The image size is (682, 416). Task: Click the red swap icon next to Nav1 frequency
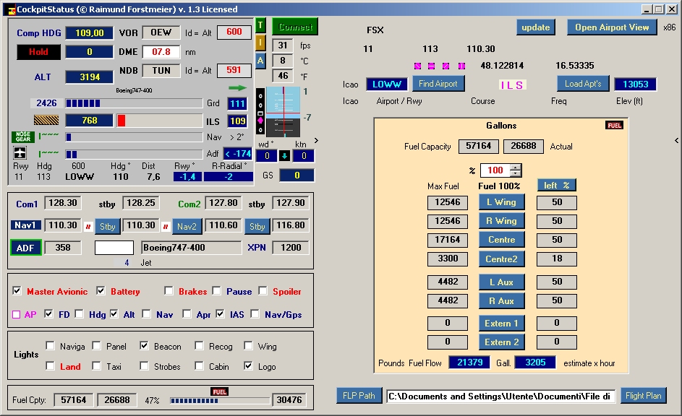click(88, 226)
